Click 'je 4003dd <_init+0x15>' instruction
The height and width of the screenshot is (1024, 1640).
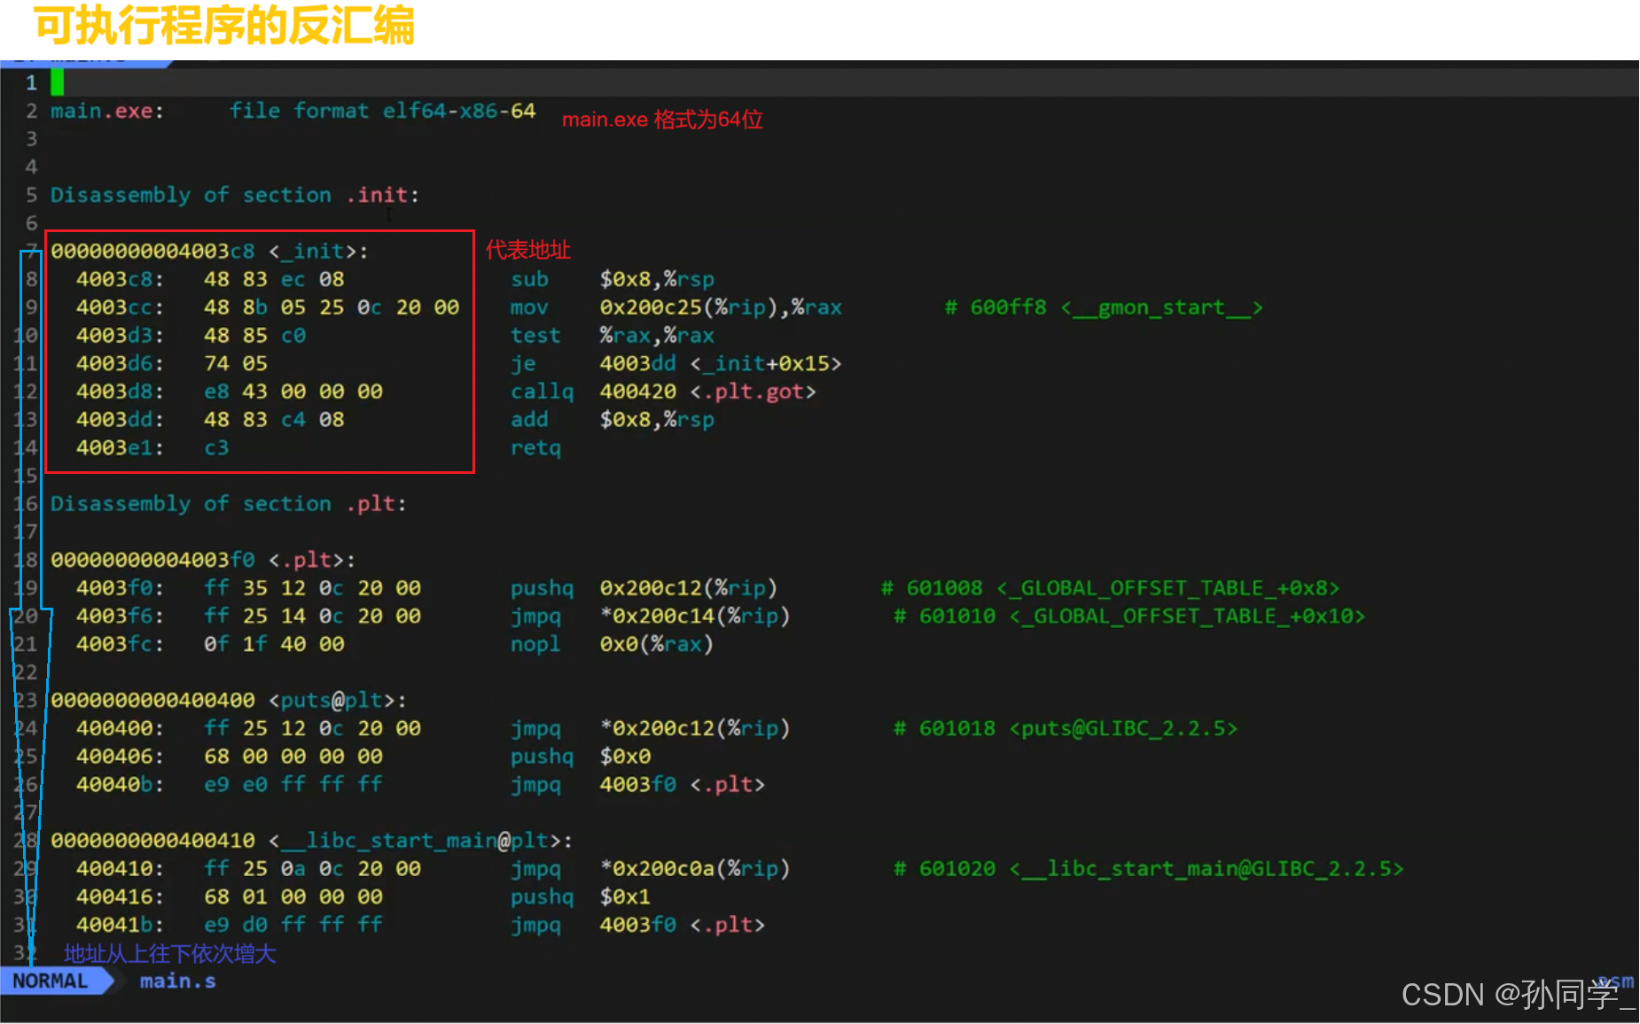[x=676, y=363]
